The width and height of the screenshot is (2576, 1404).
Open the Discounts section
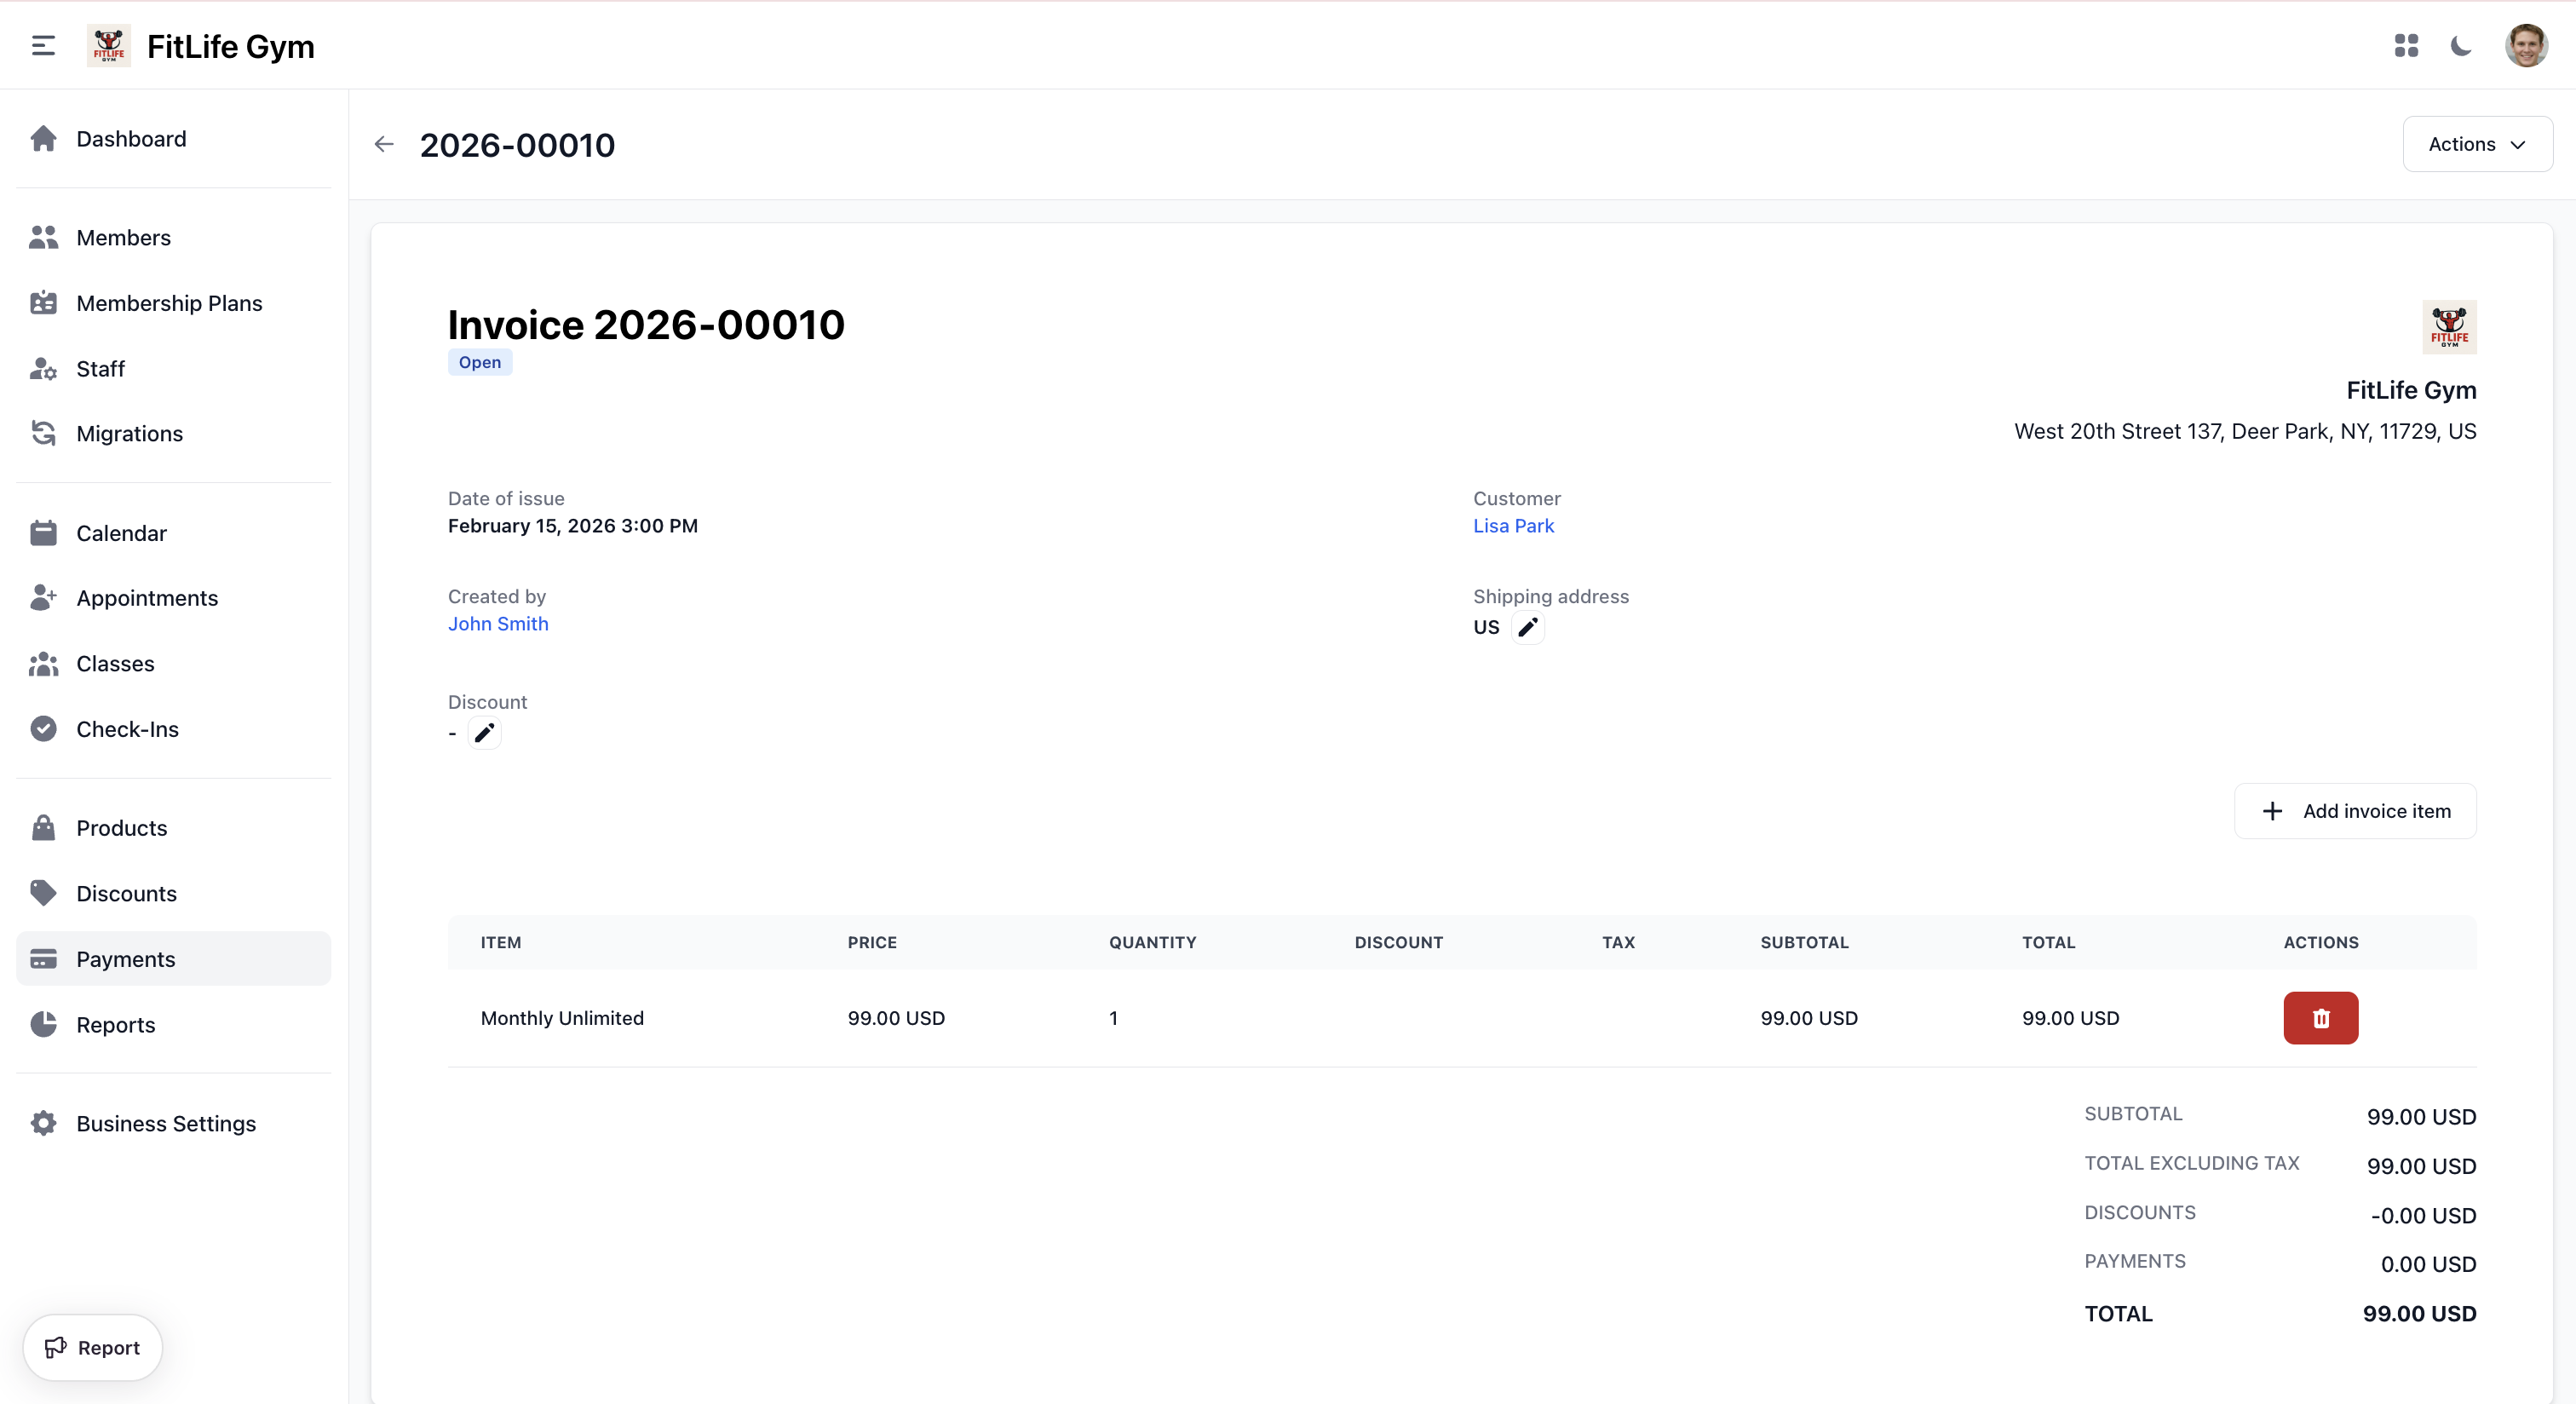pyautogui.click(x=127, y=893)
